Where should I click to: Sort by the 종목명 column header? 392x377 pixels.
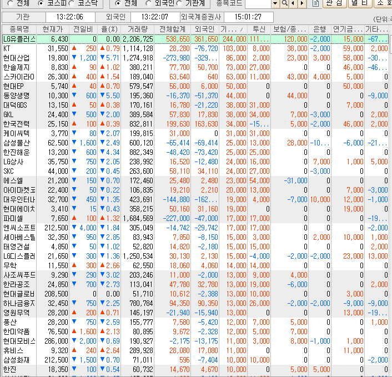pyautogui.click(x=19, y=29)
